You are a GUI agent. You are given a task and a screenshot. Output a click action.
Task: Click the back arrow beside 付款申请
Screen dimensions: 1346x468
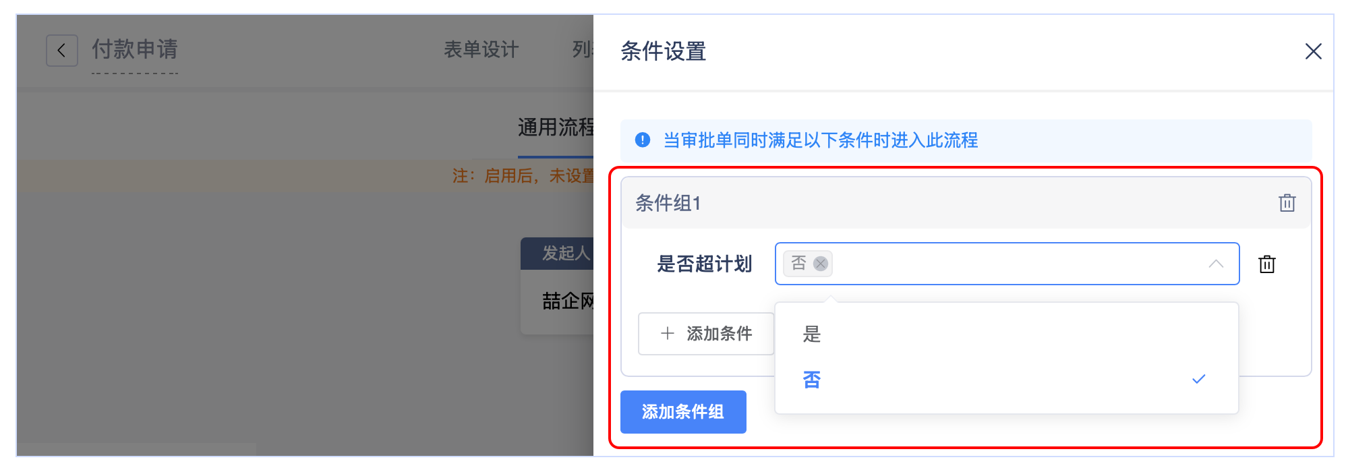(61, 51)
